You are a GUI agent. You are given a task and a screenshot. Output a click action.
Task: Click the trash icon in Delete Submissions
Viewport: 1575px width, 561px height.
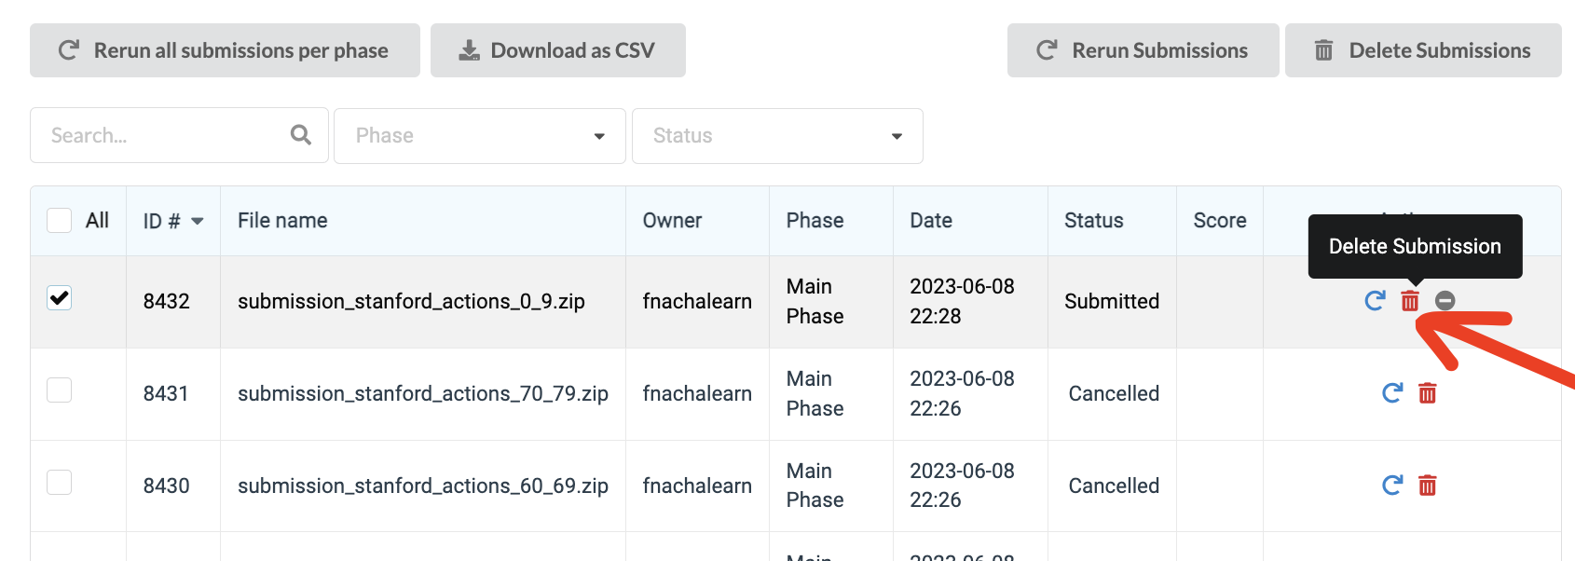[1323, 50]
